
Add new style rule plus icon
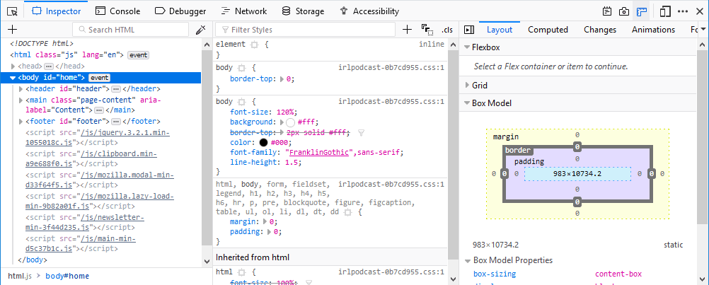[407, 30]
